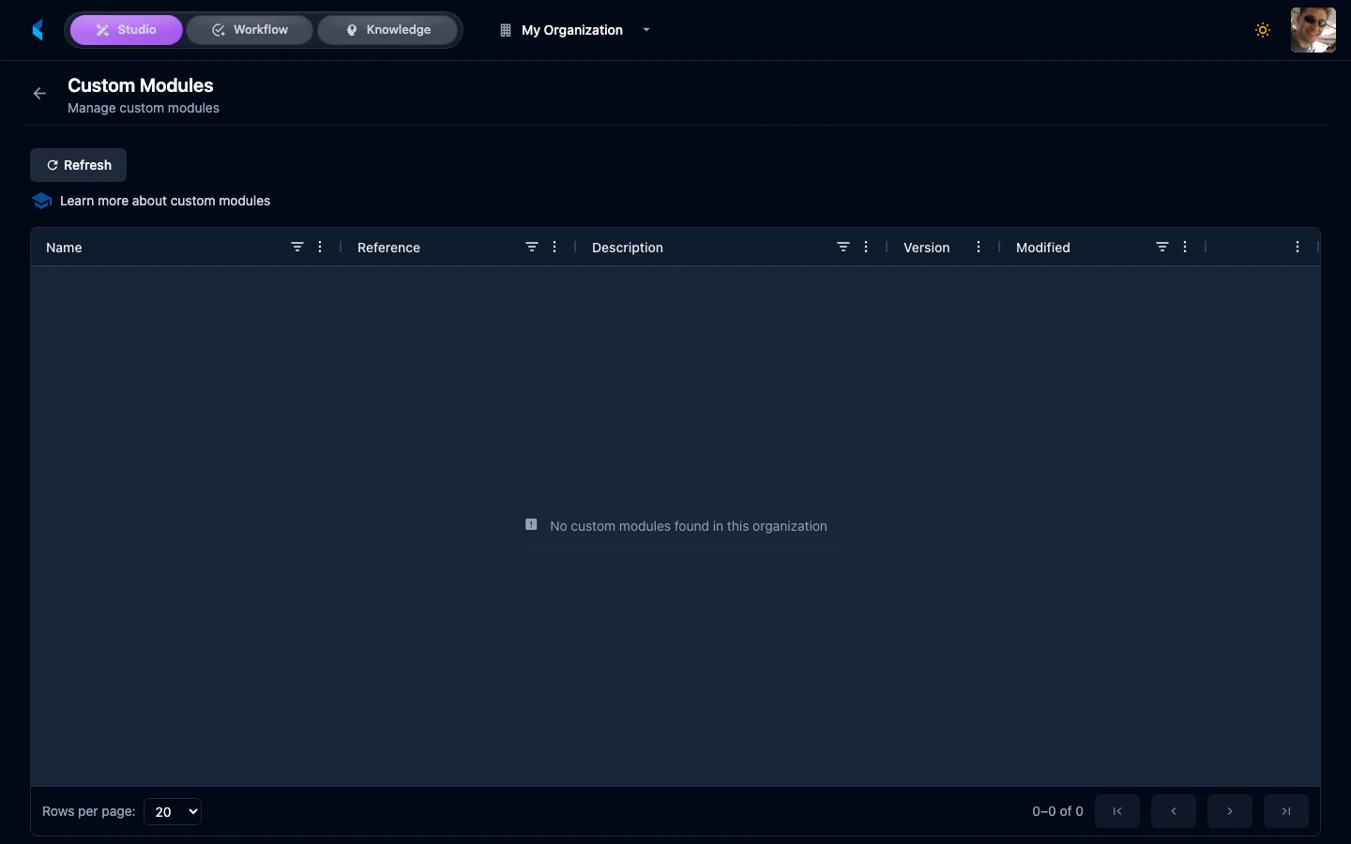This screenshot has width=1351, height=844.
Task: Open the filter icon on the Reference column
Action: tap(532, 247)
